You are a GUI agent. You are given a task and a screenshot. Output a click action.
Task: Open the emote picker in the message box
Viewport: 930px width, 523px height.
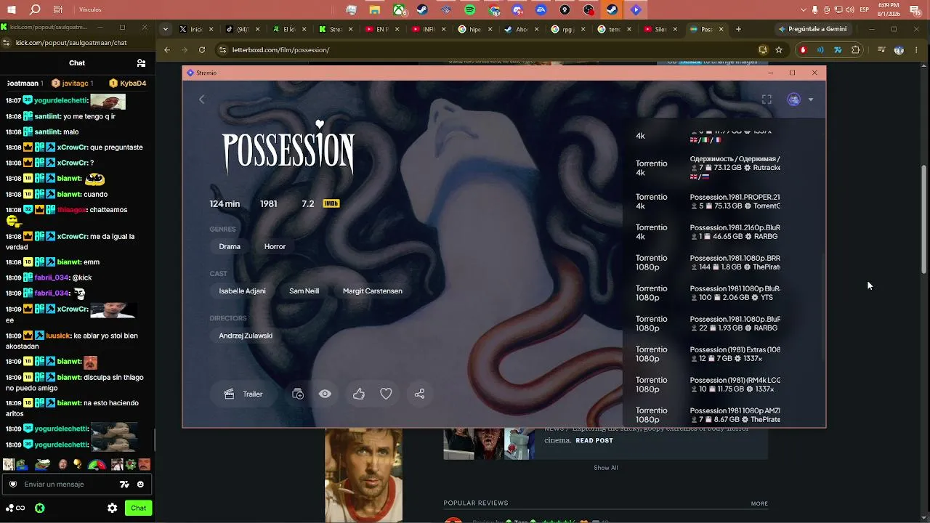(140, 485)
